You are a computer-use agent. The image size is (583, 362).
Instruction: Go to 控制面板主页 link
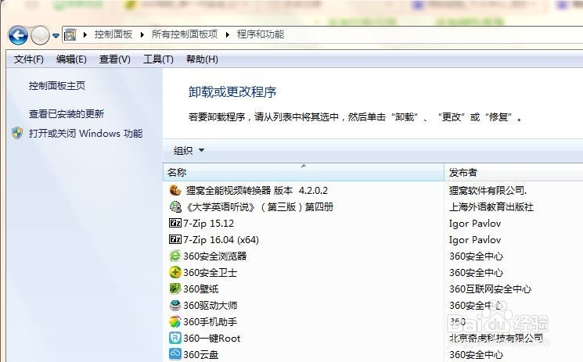[x=57, y=86]
